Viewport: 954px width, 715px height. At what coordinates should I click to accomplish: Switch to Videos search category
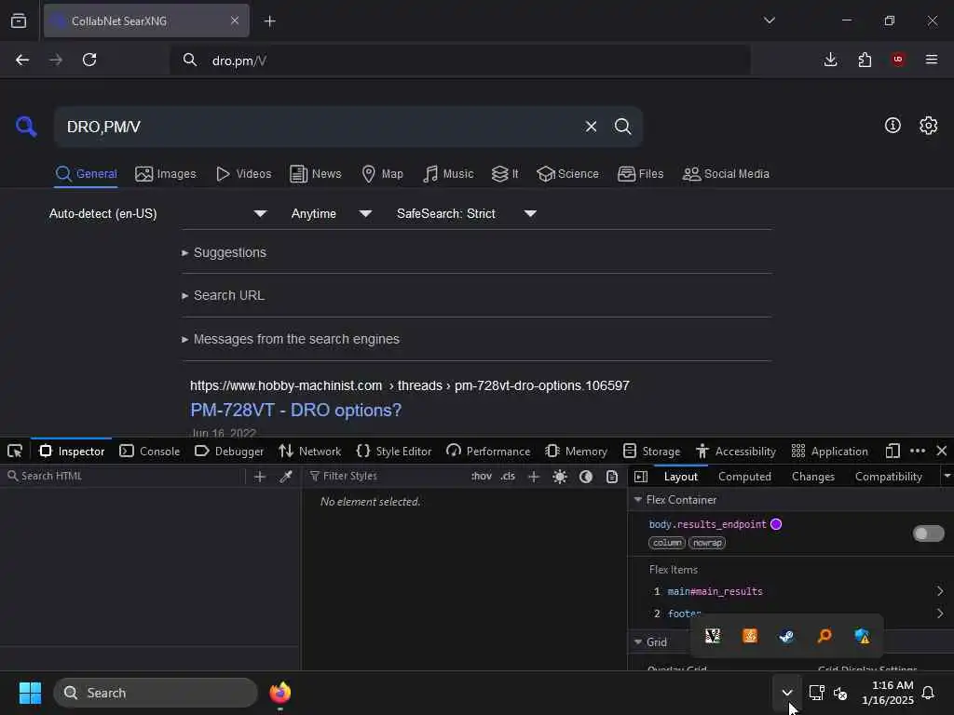(x=243, y=174)
